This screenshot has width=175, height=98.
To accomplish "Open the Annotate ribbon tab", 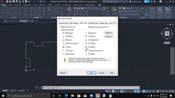I will point(18,5).
